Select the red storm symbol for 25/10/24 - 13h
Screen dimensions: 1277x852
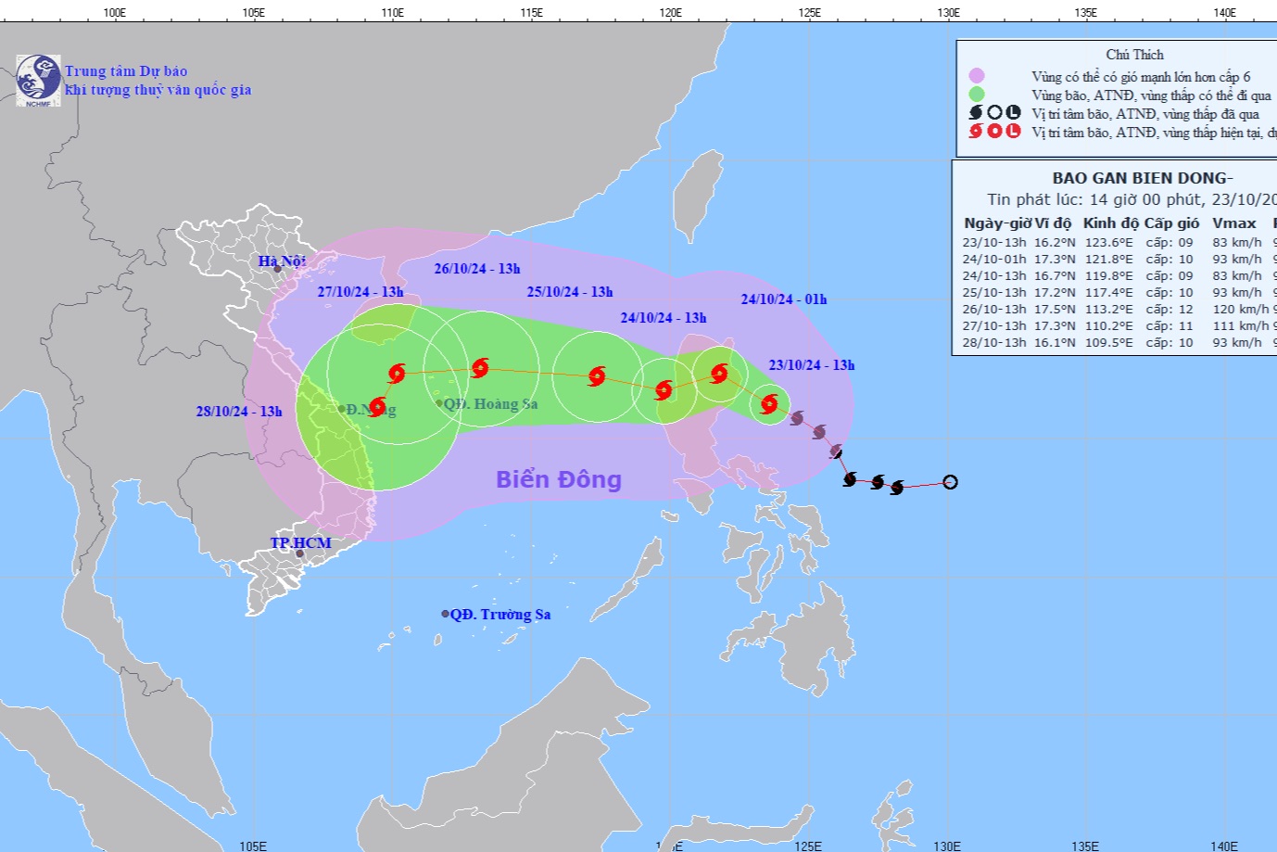coord(597,375)
